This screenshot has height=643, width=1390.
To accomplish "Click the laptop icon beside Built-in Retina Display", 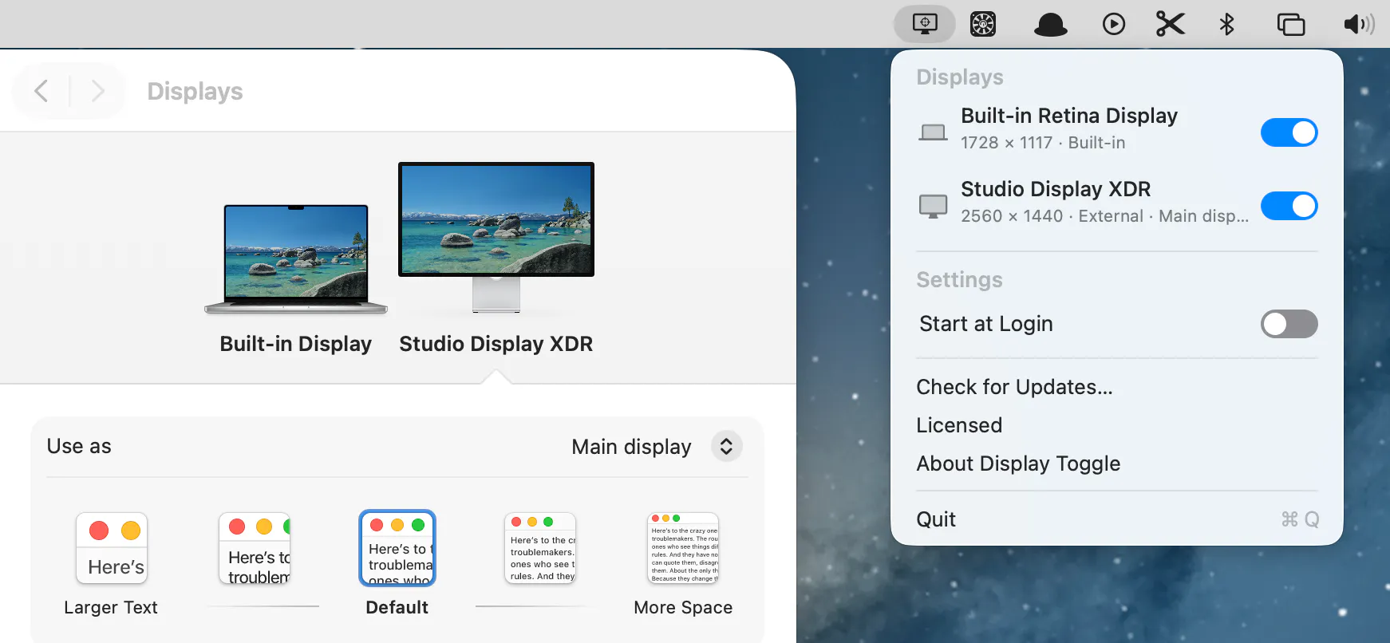I will 932,132.
